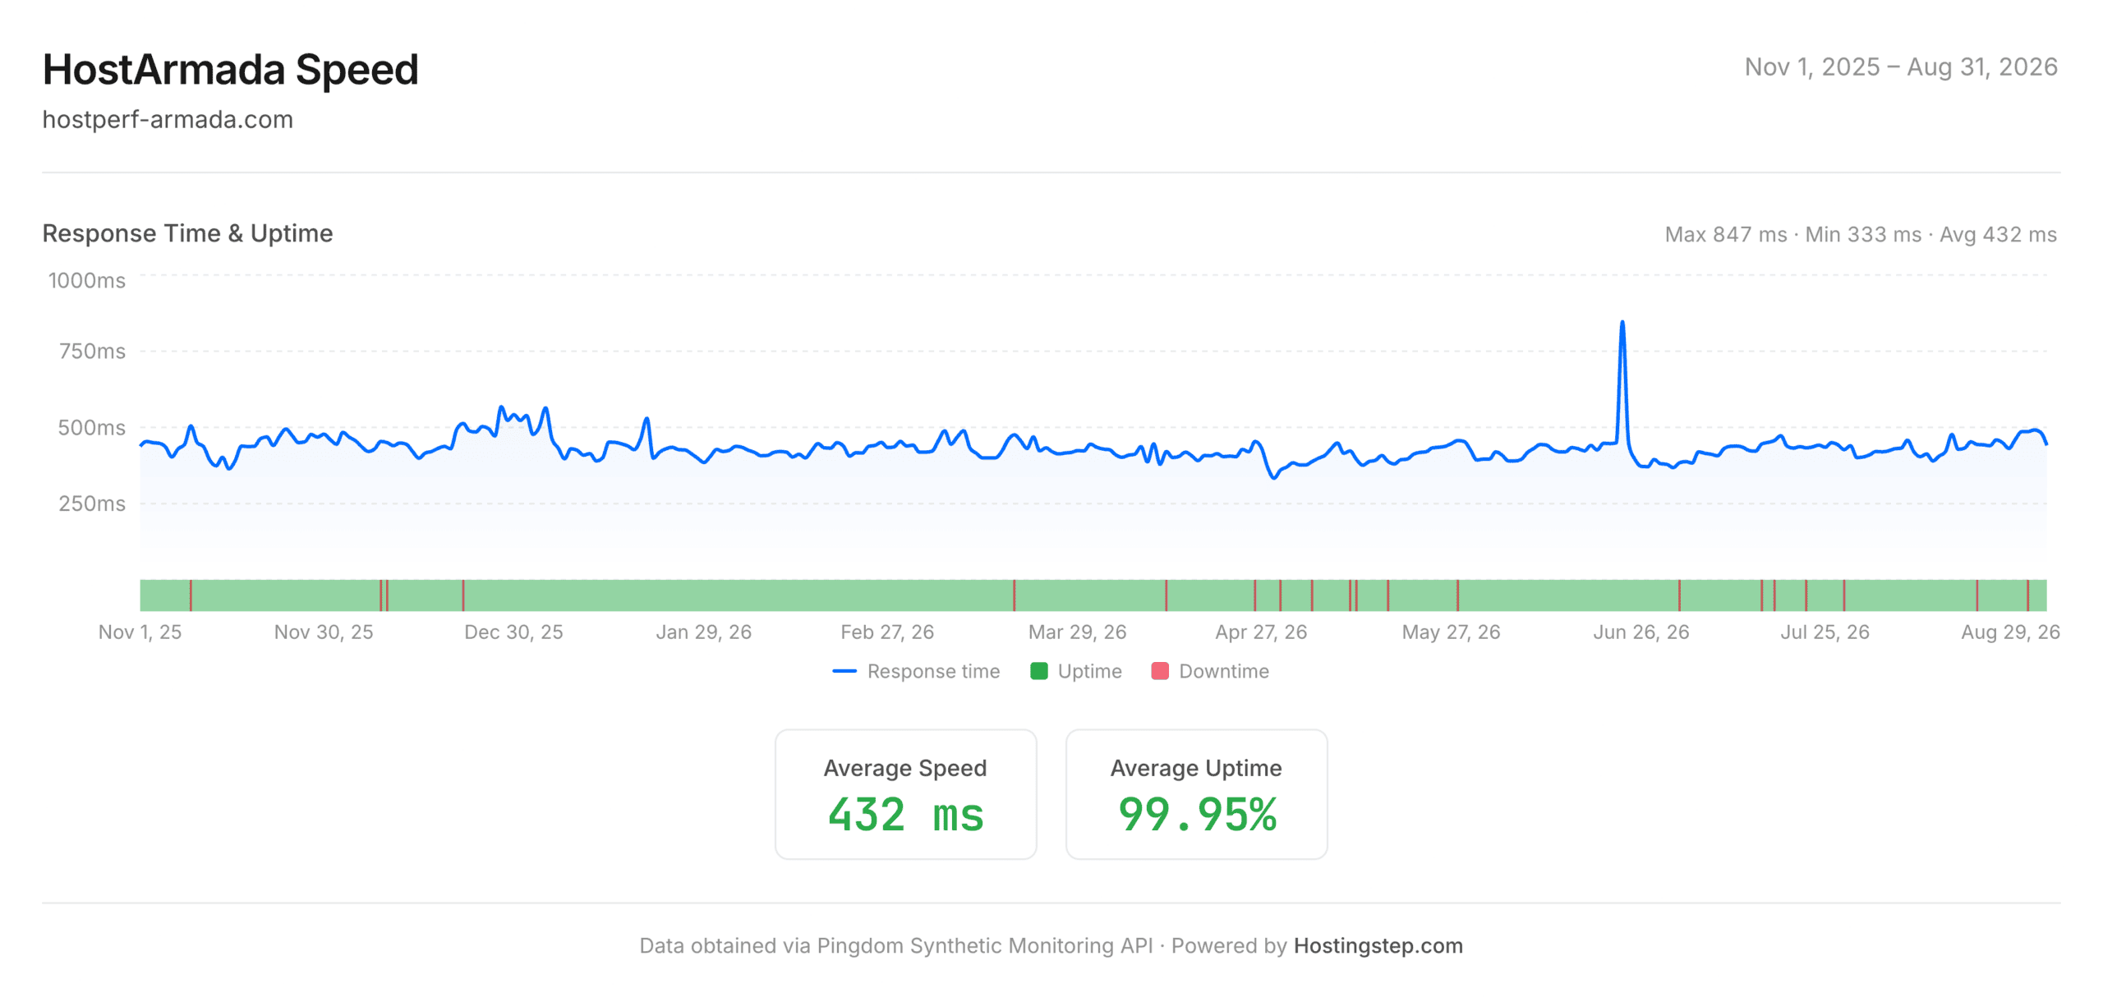Click the Average Uptime 99.95% card
This screenshot has height=1002, width=2103.
tap(1196, 794)
